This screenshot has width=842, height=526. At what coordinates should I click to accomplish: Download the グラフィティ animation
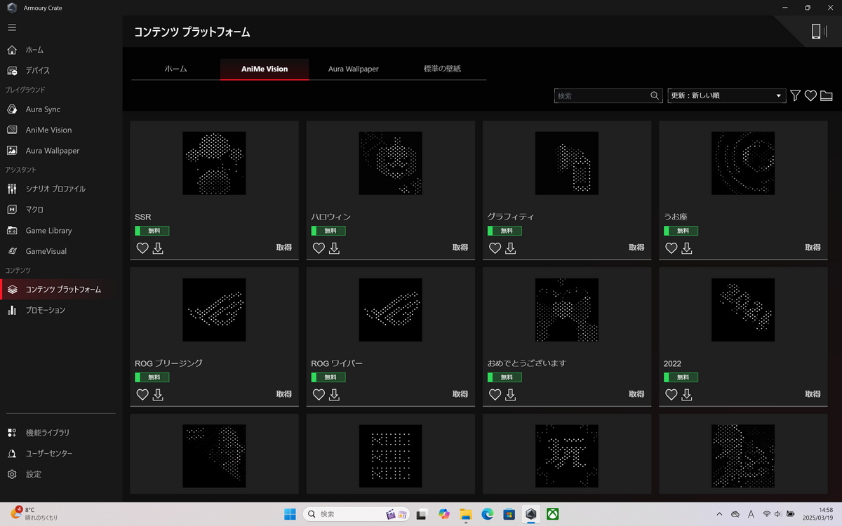[x=510, y=248]
